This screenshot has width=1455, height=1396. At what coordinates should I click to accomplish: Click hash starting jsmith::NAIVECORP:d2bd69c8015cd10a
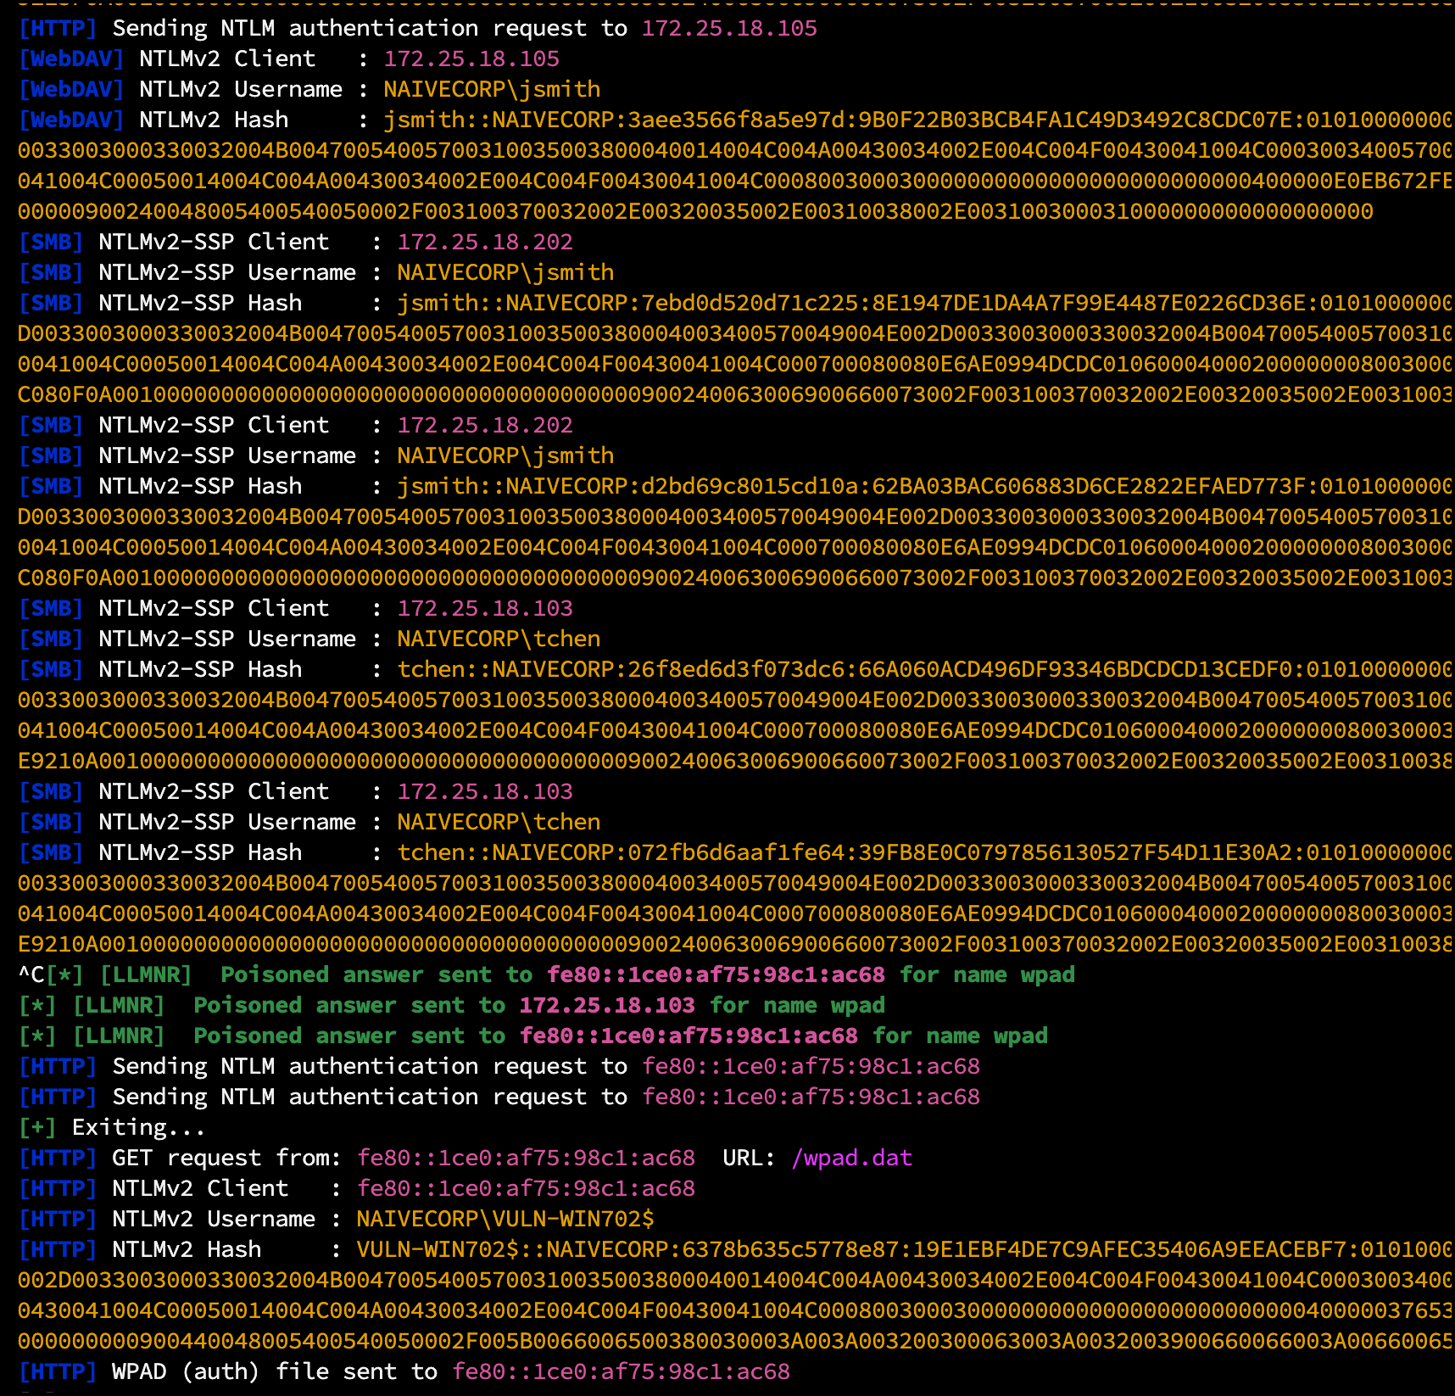pos(924,486)
